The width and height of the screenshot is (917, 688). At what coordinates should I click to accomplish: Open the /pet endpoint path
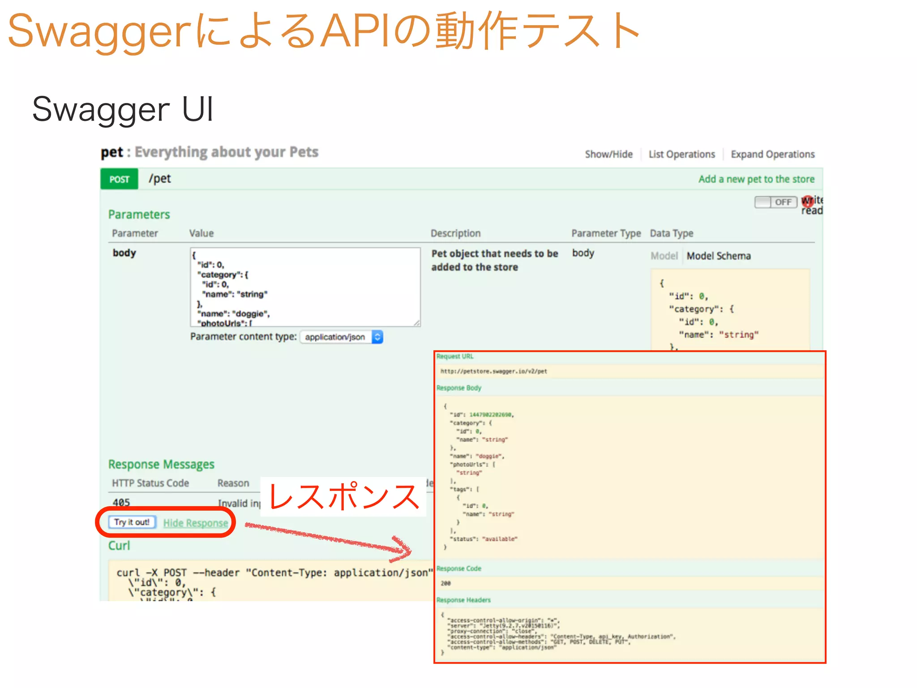160,179
